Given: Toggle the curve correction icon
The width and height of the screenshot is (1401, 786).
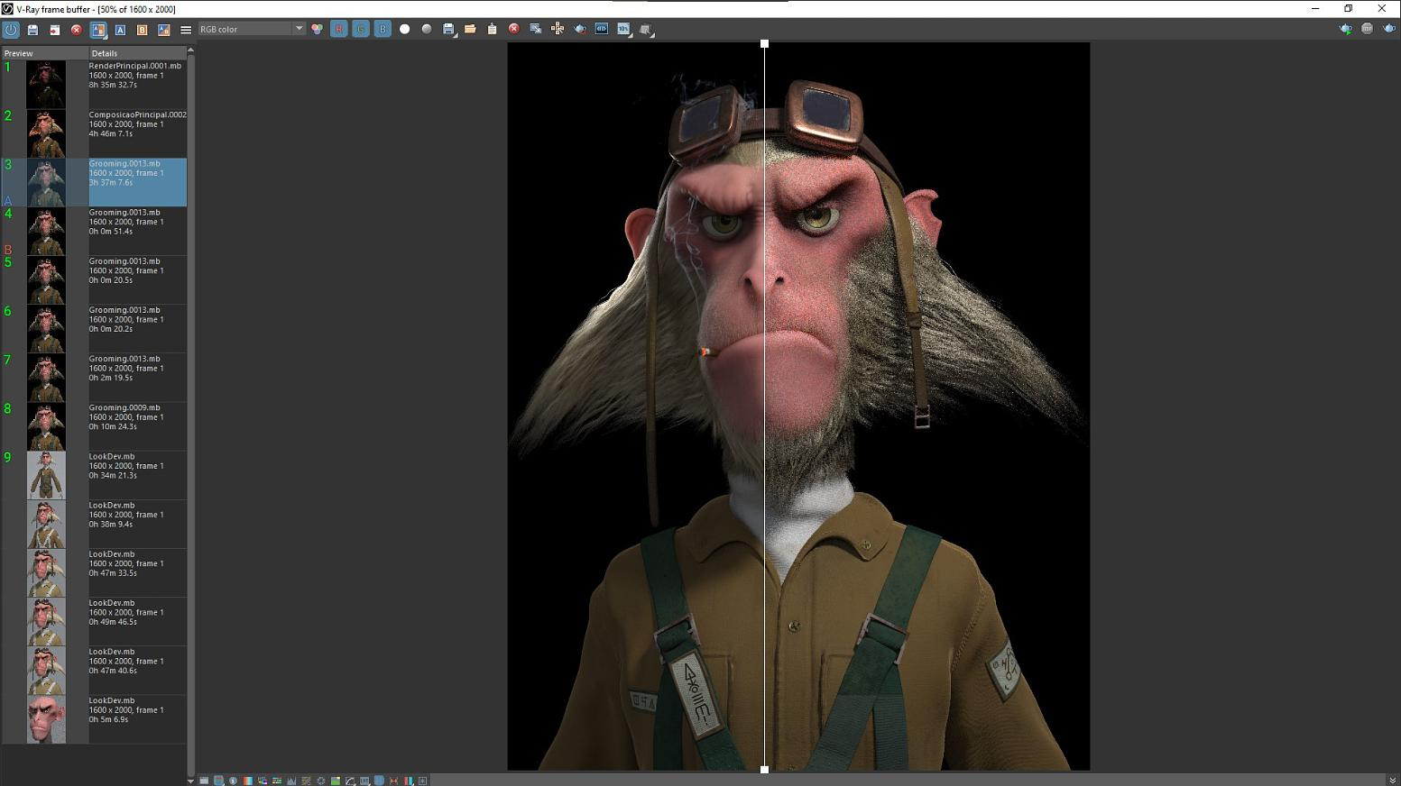Looking at the screenshot, I should 350,781.
